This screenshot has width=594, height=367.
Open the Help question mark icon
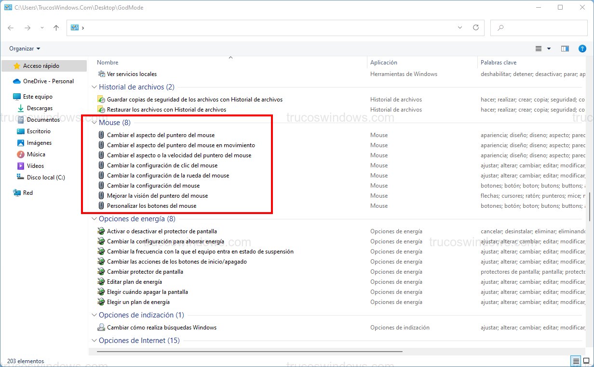point(582,49)
